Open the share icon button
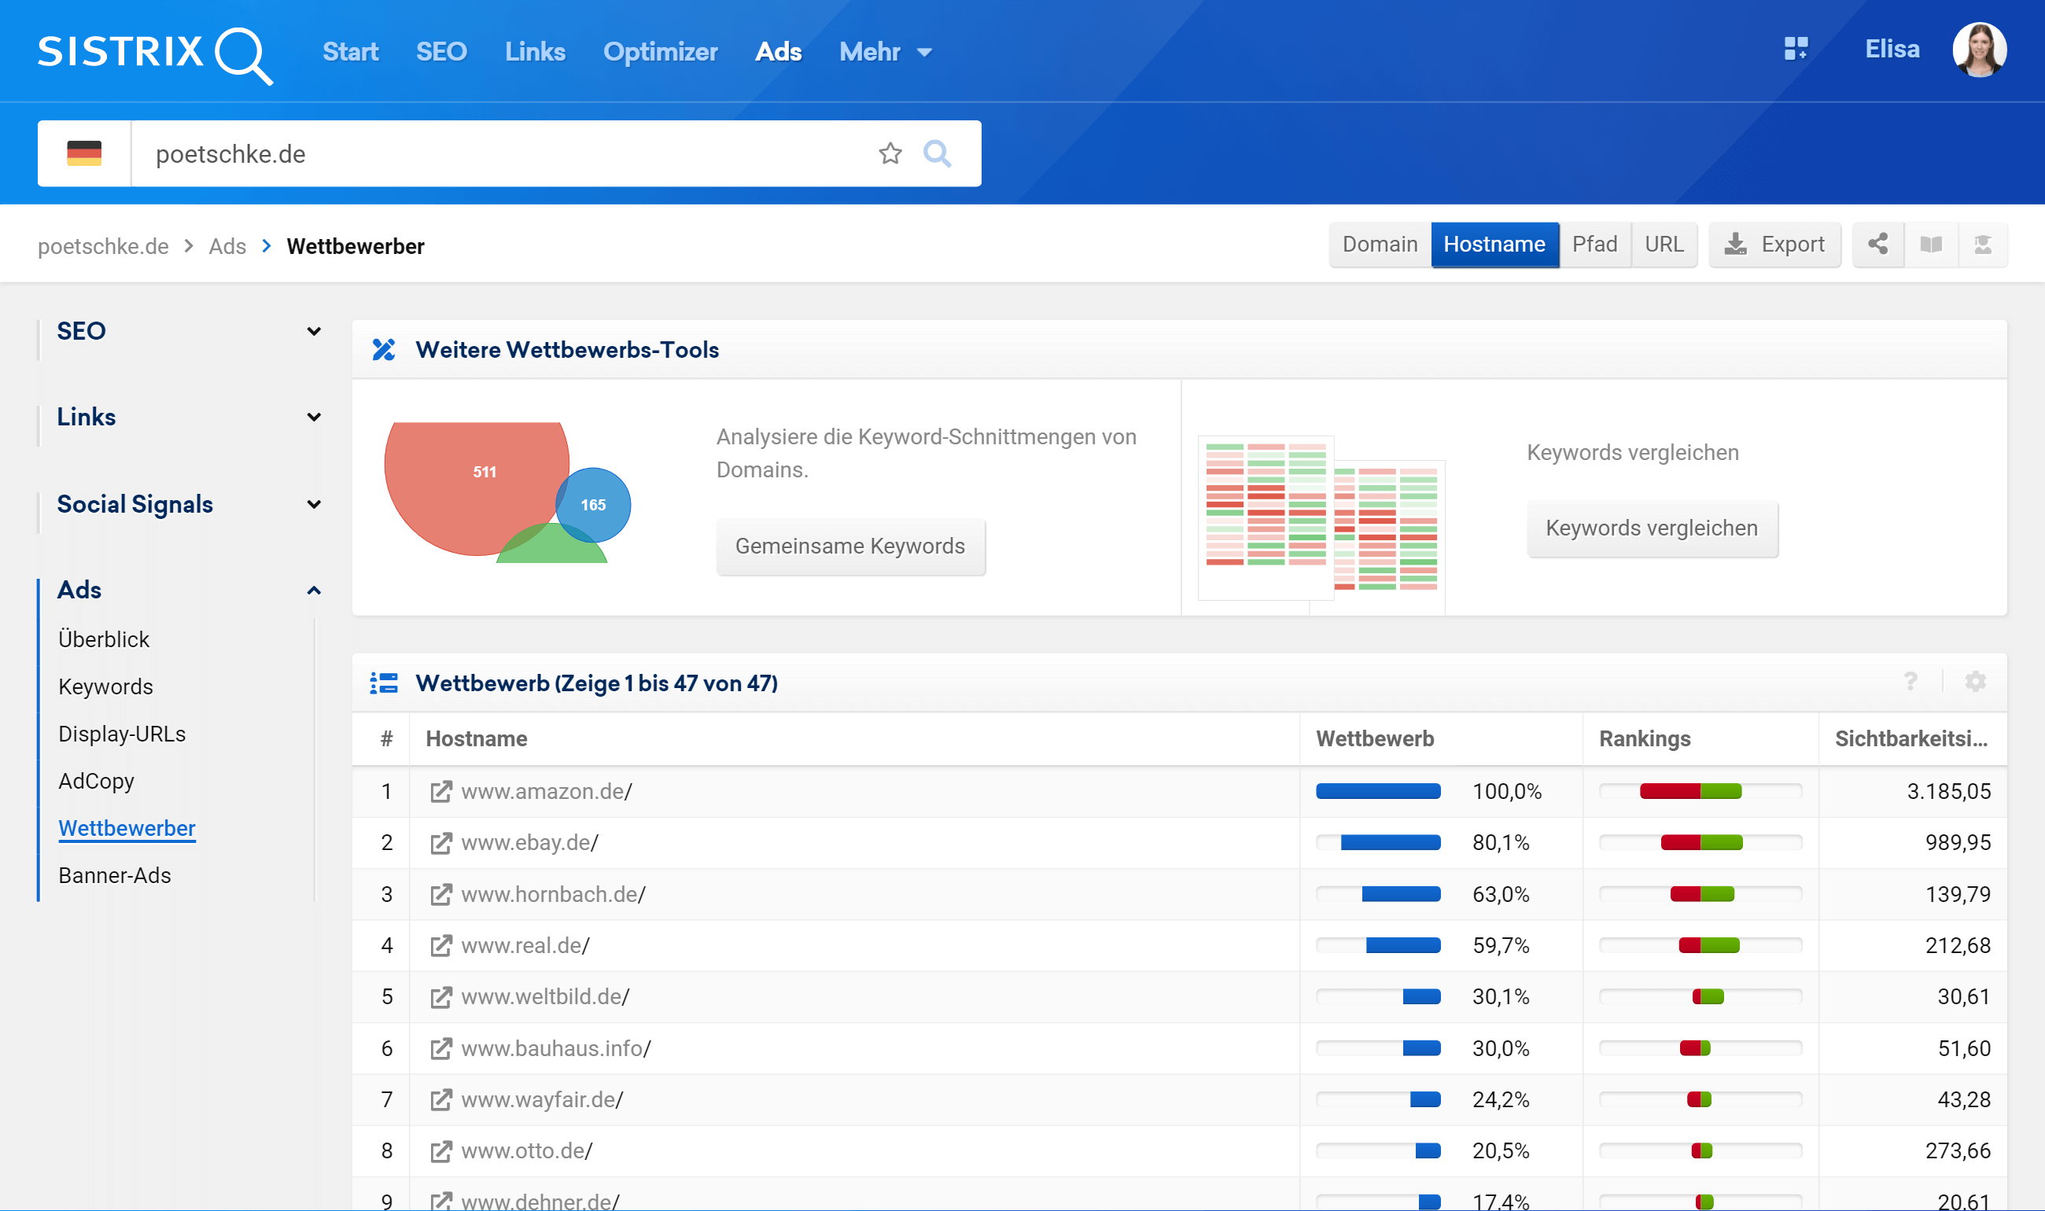 pyautogui.click(x=1877, y=244)
